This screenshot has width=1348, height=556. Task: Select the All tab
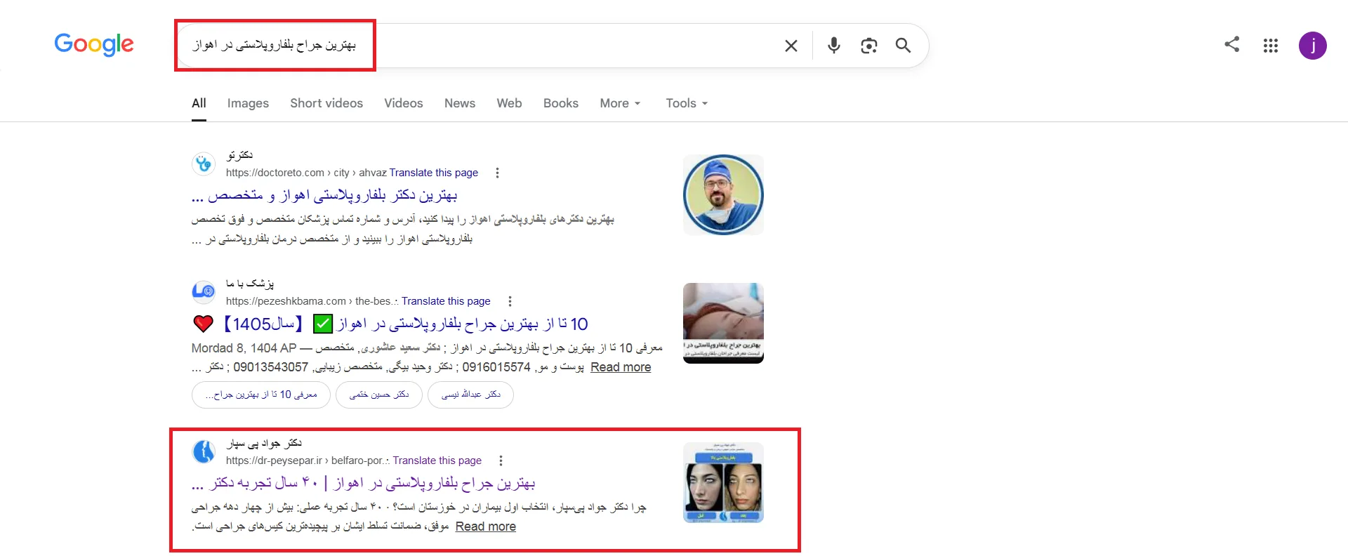click(x=199, y=103)
